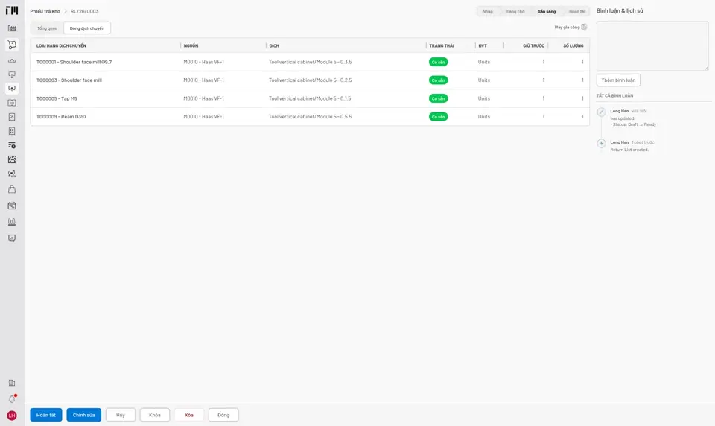Image resolution: width=715 pixels, height=426 pixels.
Task: Click the list-with-clock sidebar icon
Action: [x=12, y=145]
